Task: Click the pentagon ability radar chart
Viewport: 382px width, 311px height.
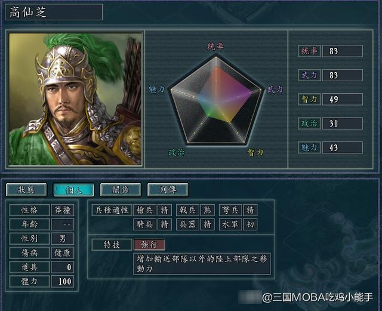Action: pyautogui.click(x=215, y=100)
